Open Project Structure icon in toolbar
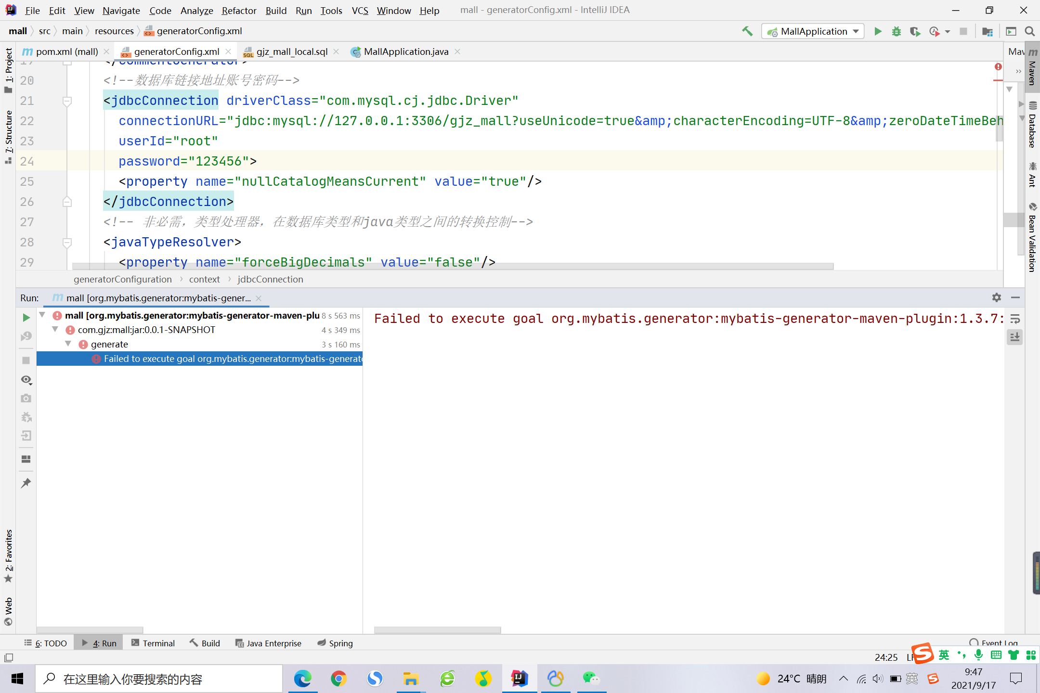 tap(988, 31)
